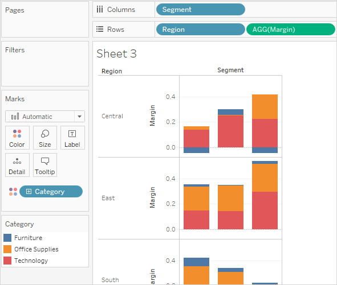Expand the plus icon on Category pill
The height and width of the screenshot is (285, 337).
29,192
